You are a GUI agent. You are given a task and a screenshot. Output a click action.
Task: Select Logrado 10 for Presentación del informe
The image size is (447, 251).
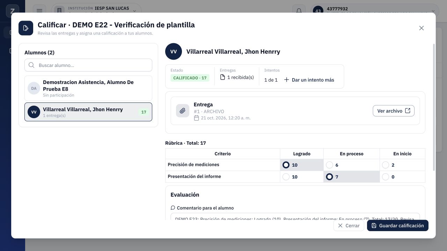[x=286, y=177]
